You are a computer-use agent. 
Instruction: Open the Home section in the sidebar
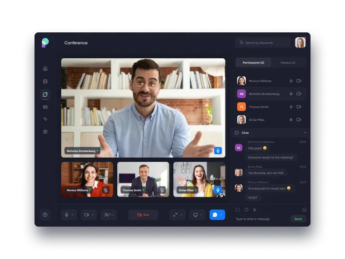coord(45,68)
